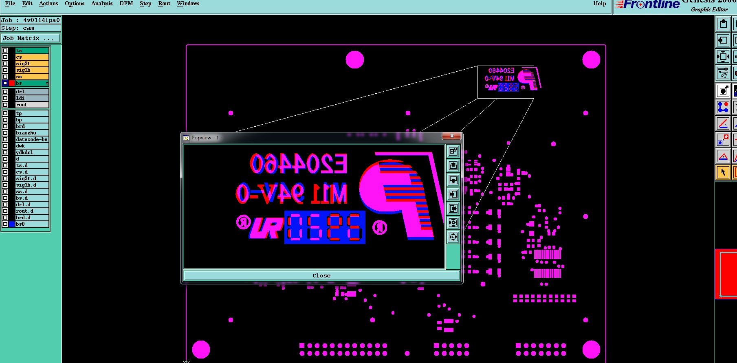
Task: Open the Windows menu
Action: tap(188, 4)
